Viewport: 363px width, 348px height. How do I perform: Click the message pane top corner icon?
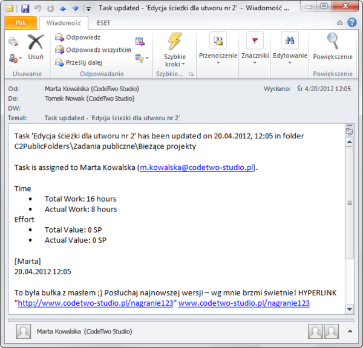tap(349, 130)
